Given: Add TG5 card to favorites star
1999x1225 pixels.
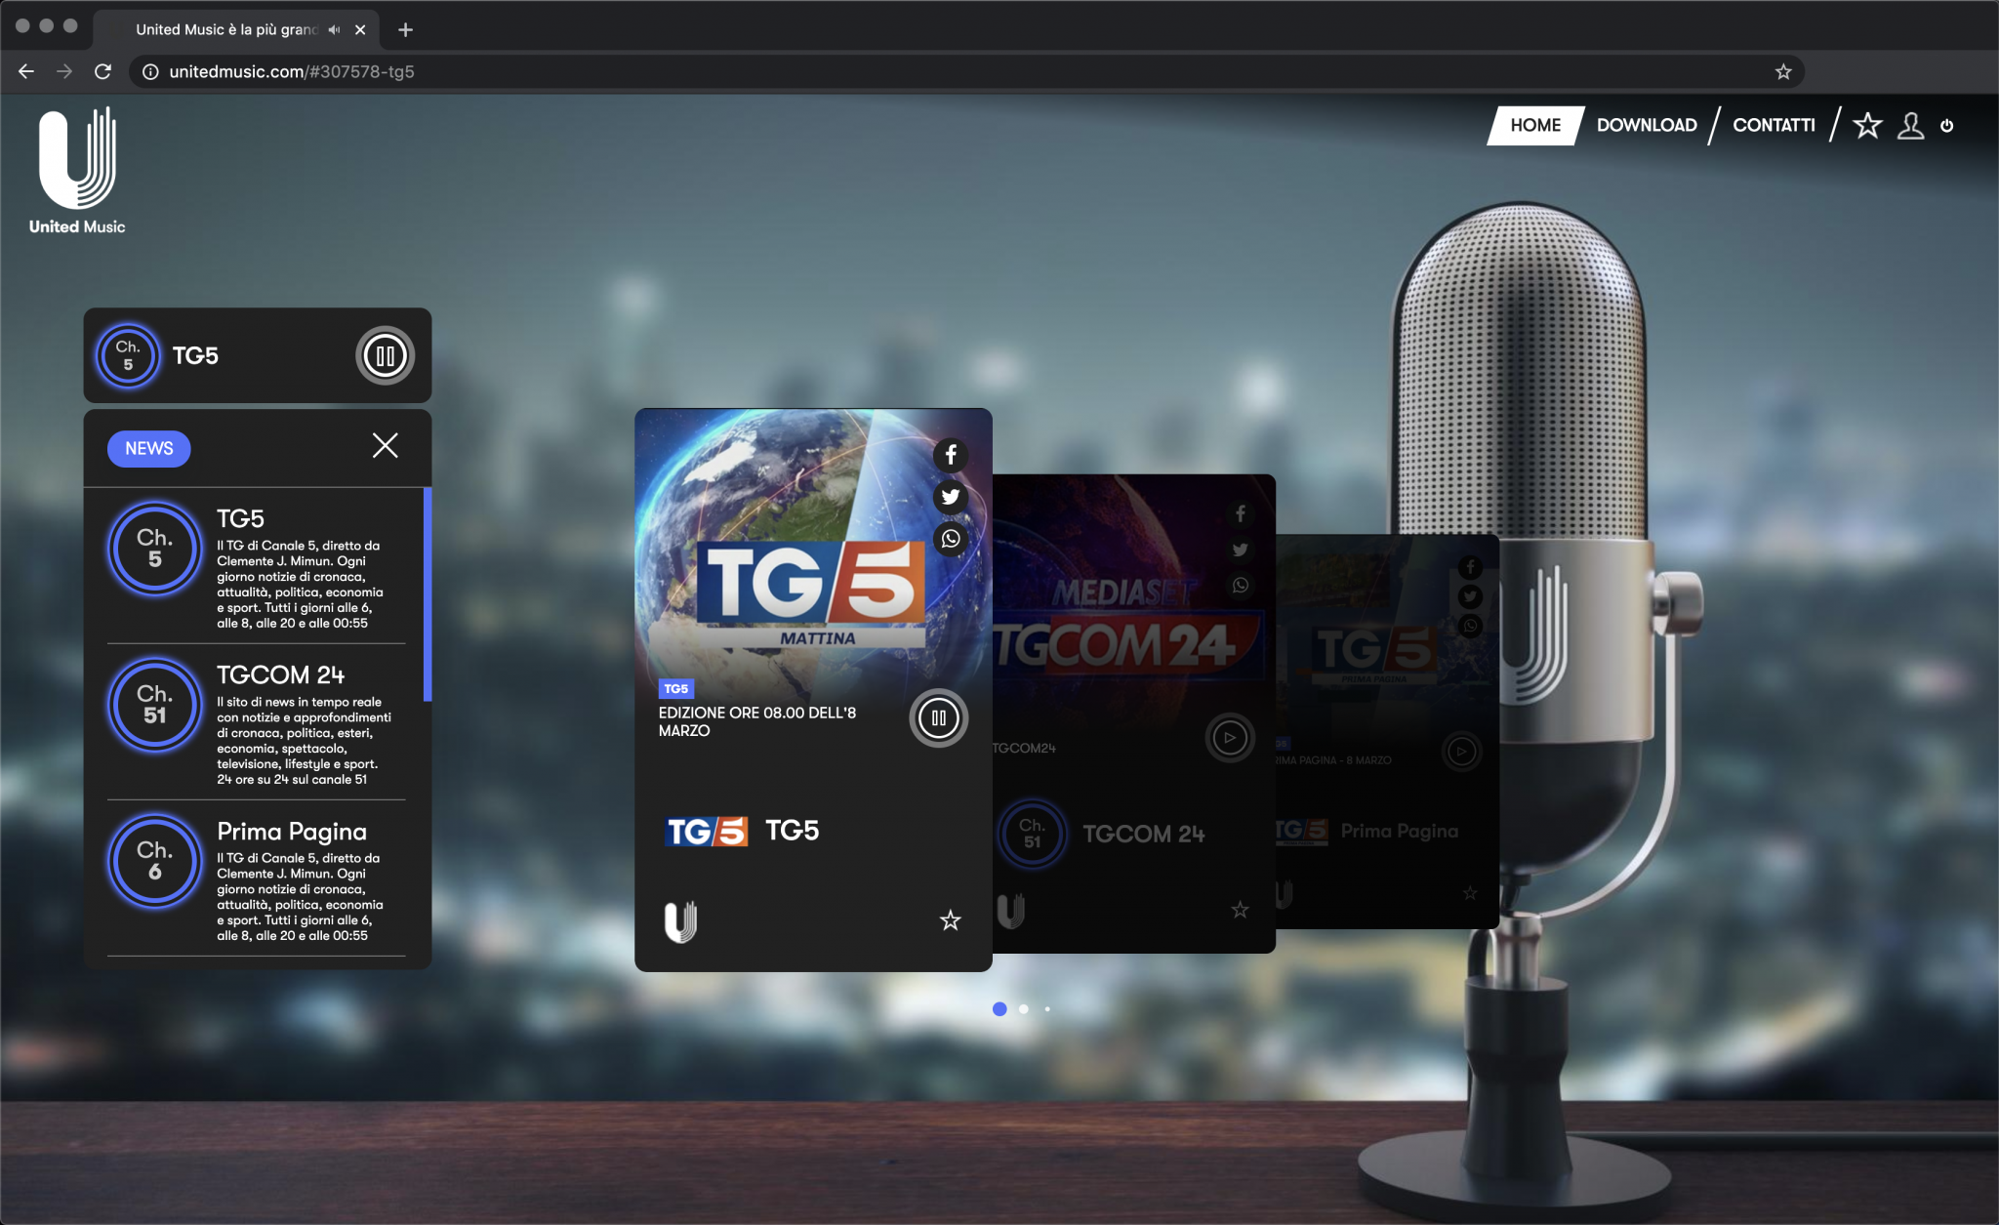Looking at the screenshot, I should pos(950,919).
